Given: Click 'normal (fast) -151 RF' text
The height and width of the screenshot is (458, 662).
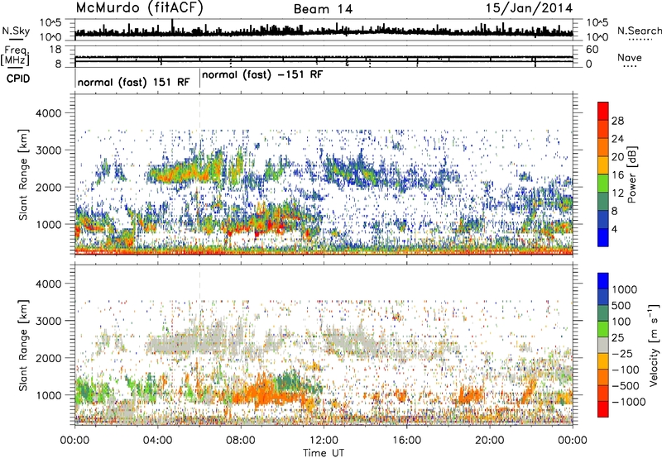Looking at the screenshot, I should coord(262,74).
